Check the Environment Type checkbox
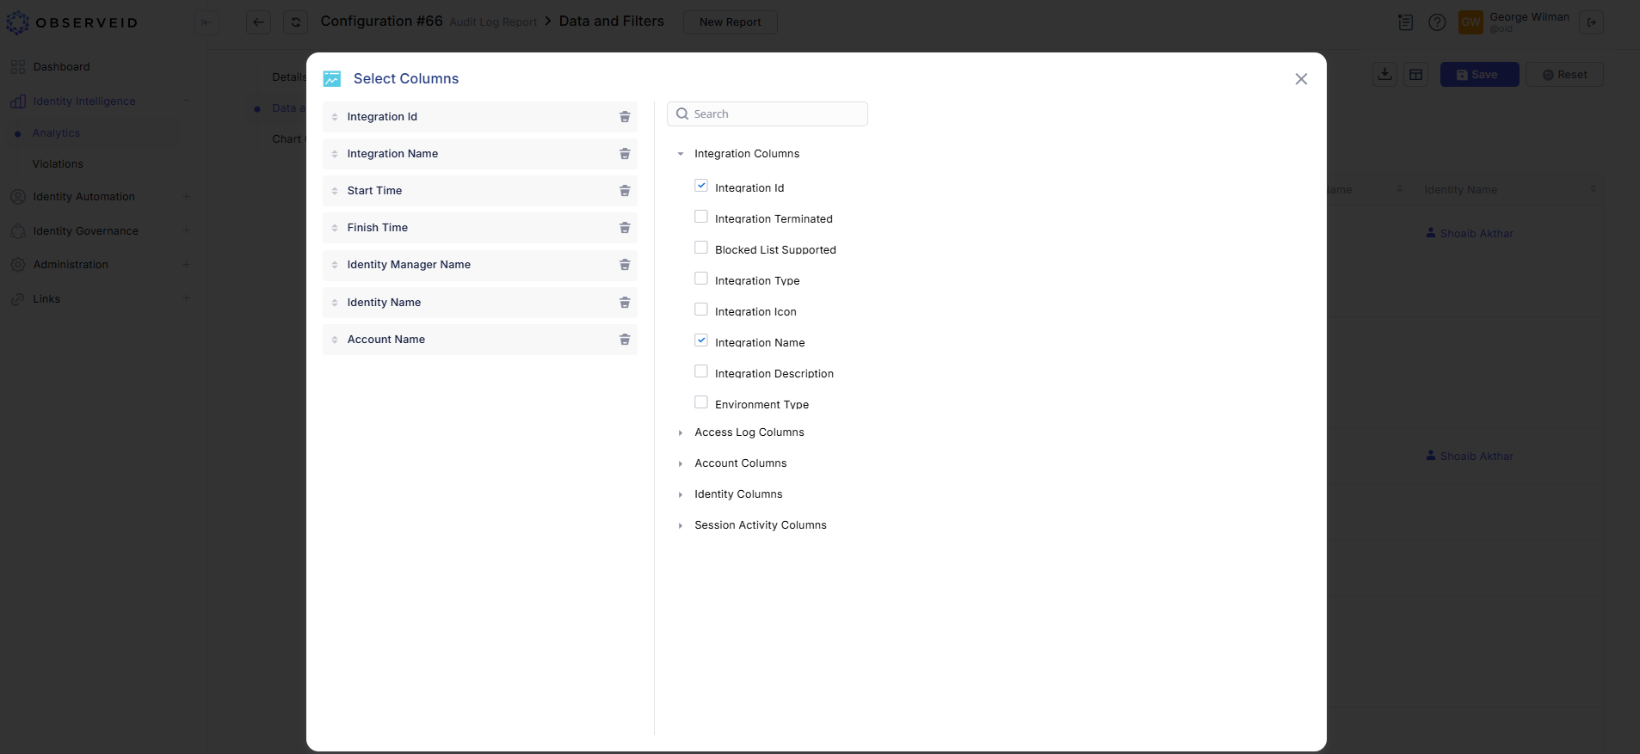Image resolution: width=1640 pixels, height=754 pixels. [x=701, y=402]
